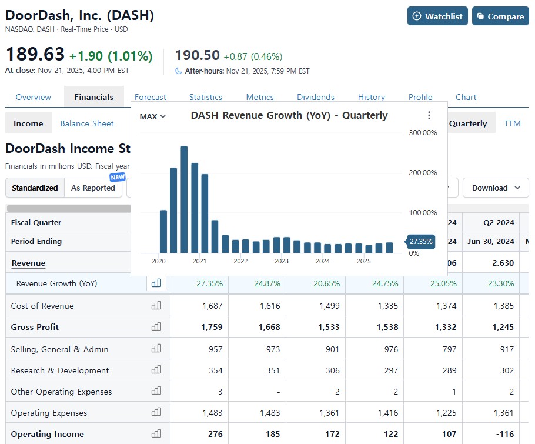Open chart icon for Operating Expenses row
535x444 pixels.
pyautogui.click(x=156, y=413)
